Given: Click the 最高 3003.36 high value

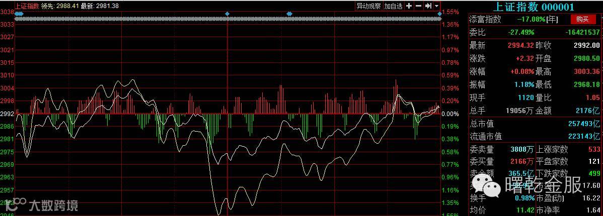Looking at the screenshot, I should pos(587,72).
